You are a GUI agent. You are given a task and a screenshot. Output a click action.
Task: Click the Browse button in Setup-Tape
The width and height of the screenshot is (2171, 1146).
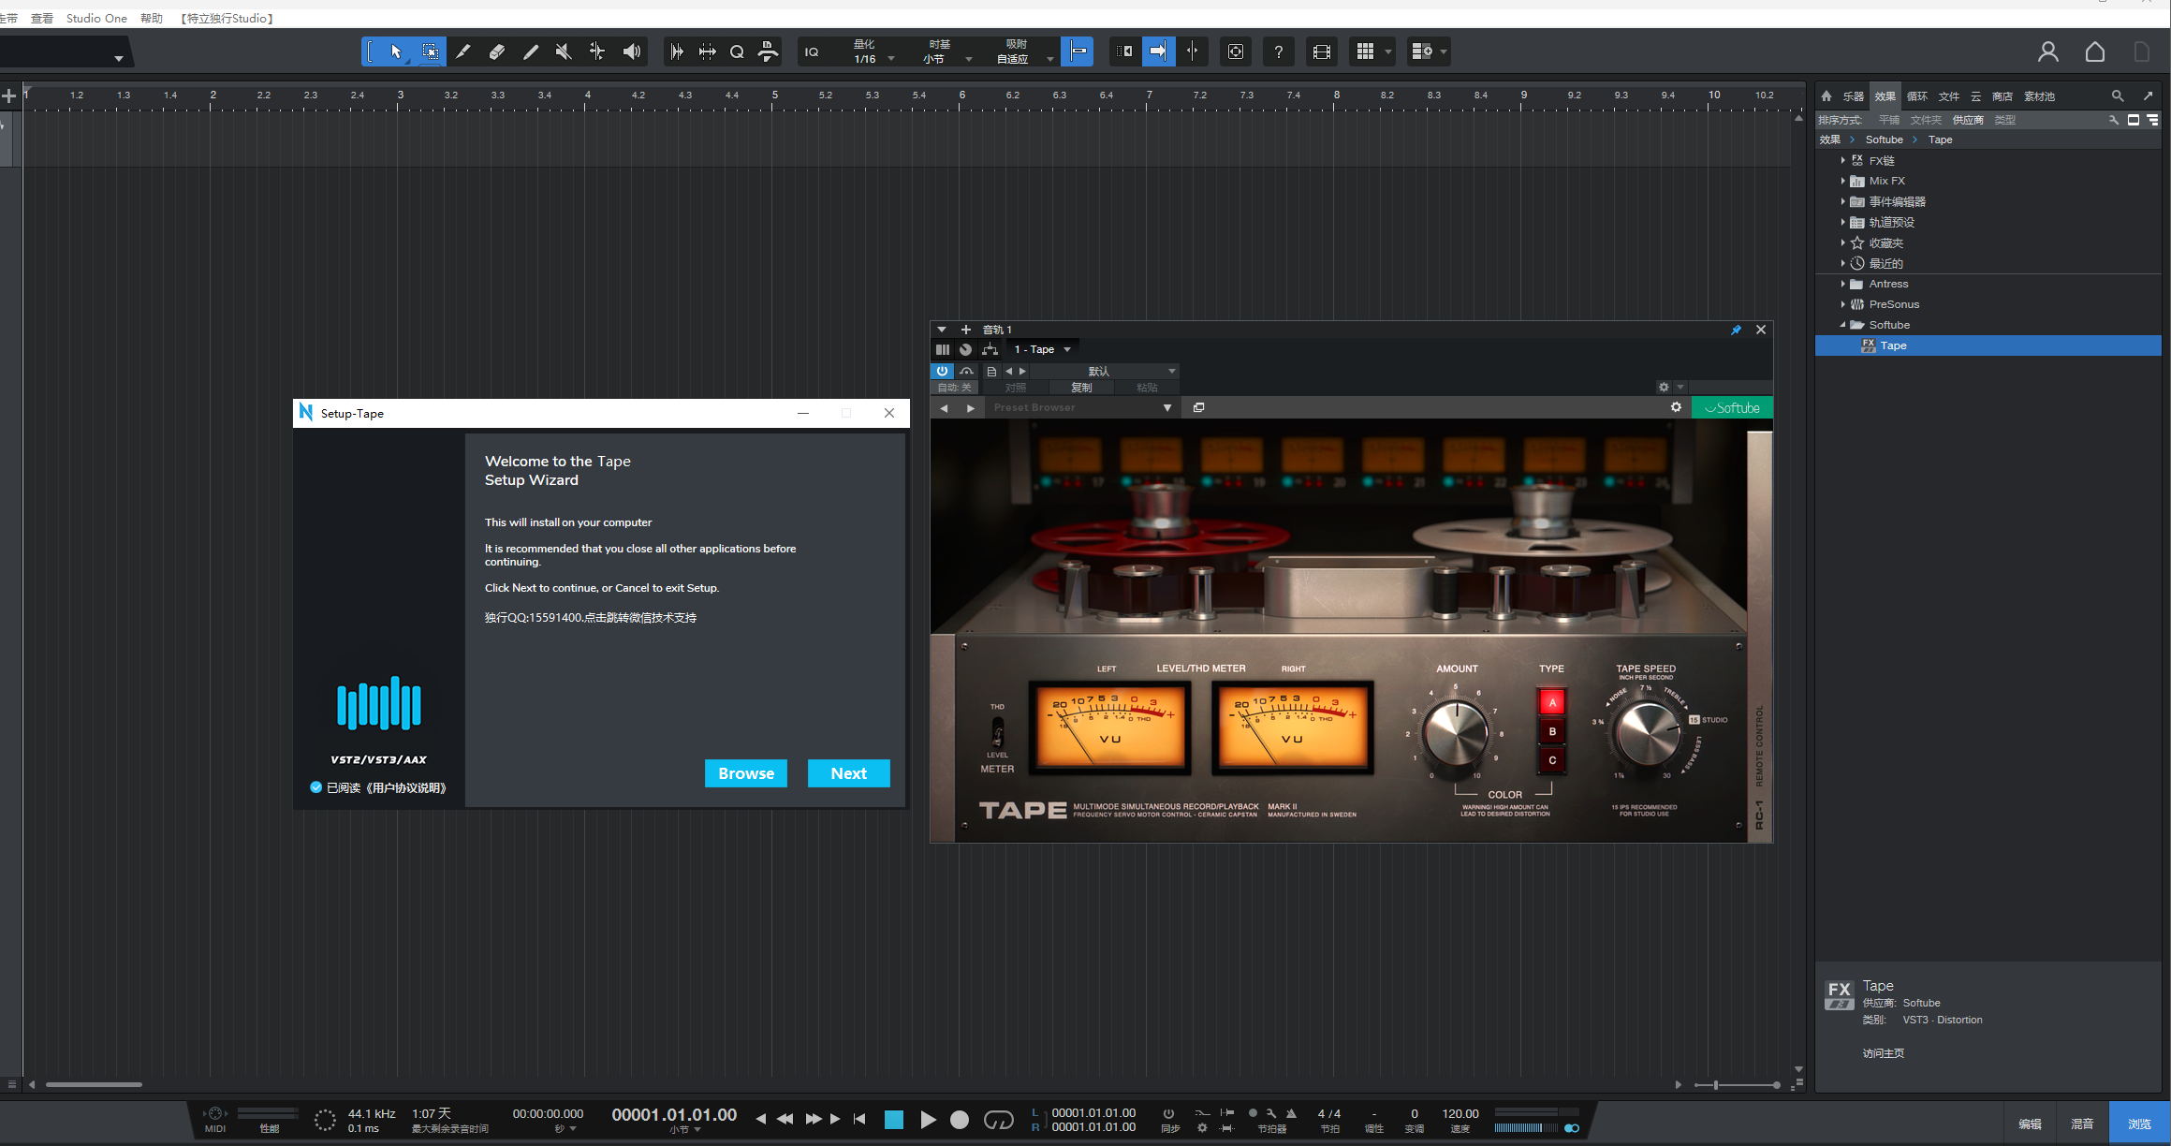(745, 773)
